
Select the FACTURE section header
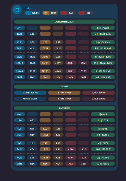click(x=64, y=108)
